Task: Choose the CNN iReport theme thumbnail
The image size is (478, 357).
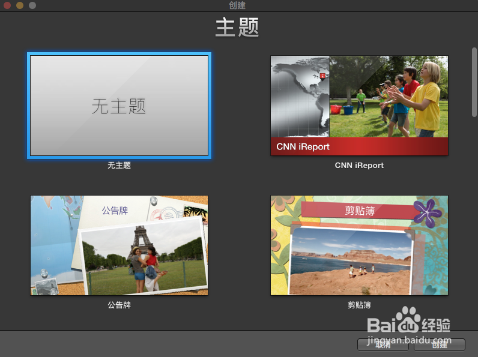Action: [359, 106]
